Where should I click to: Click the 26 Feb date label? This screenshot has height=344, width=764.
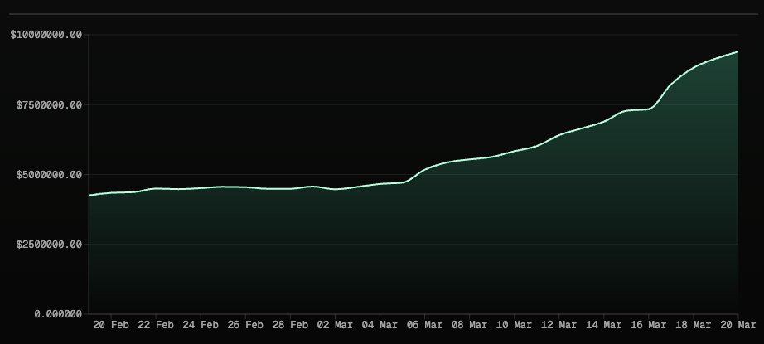(x=245, y=325)
